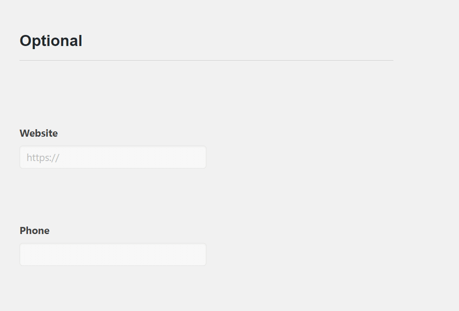This screenshot has width=459, height=311.
Task: Click the Website input field
Action: (113, 157)
